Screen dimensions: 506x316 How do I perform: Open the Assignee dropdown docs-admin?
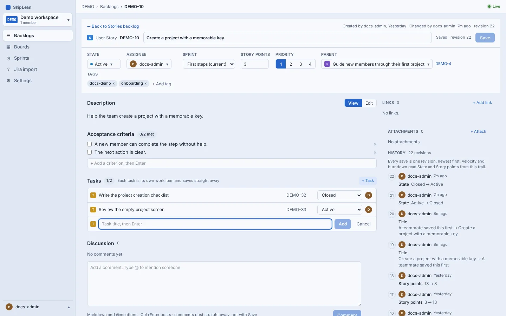coord(149,64)
